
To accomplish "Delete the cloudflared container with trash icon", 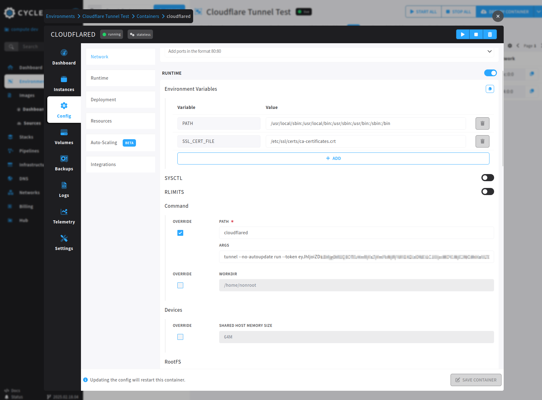I will pos(490,34).
